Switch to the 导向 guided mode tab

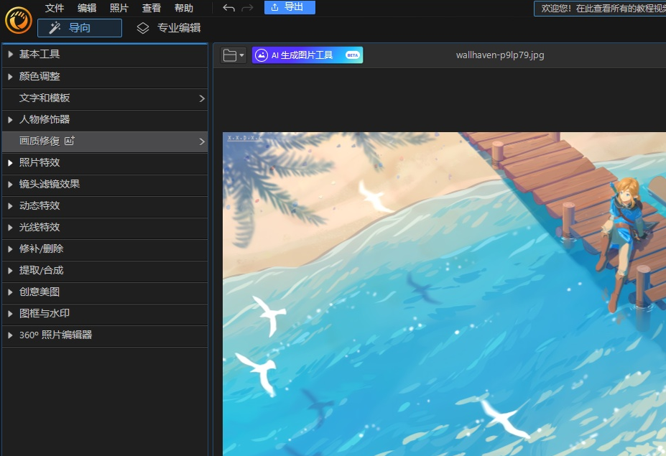point(80,28)
